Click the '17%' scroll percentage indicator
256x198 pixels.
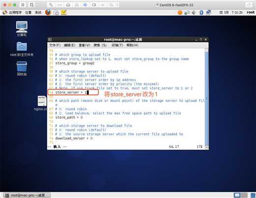click(x=199, y=147)
